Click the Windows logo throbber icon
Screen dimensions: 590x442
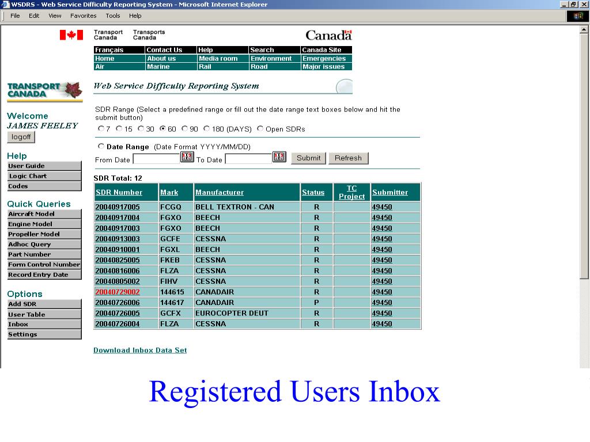tap(578, 16)
